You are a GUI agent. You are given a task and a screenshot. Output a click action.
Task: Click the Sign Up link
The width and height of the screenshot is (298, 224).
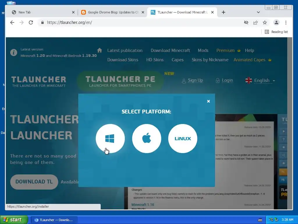point(195,80)
